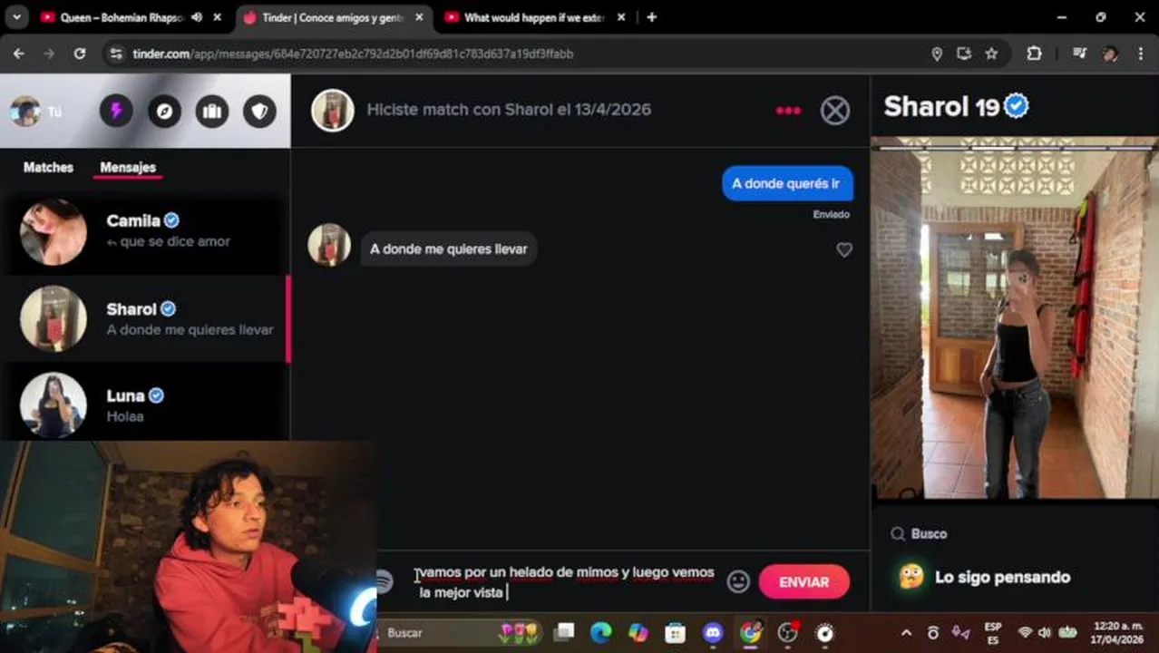Viewport: 1159px width, 653px height.
Task: Open Task View on the taskbar
Action: pos(564,632)
